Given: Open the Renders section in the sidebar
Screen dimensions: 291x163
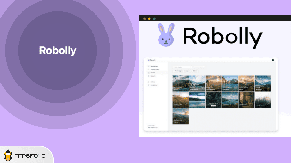Looking at the screenshot, I should pyautogui.click(x=153, y=73).
